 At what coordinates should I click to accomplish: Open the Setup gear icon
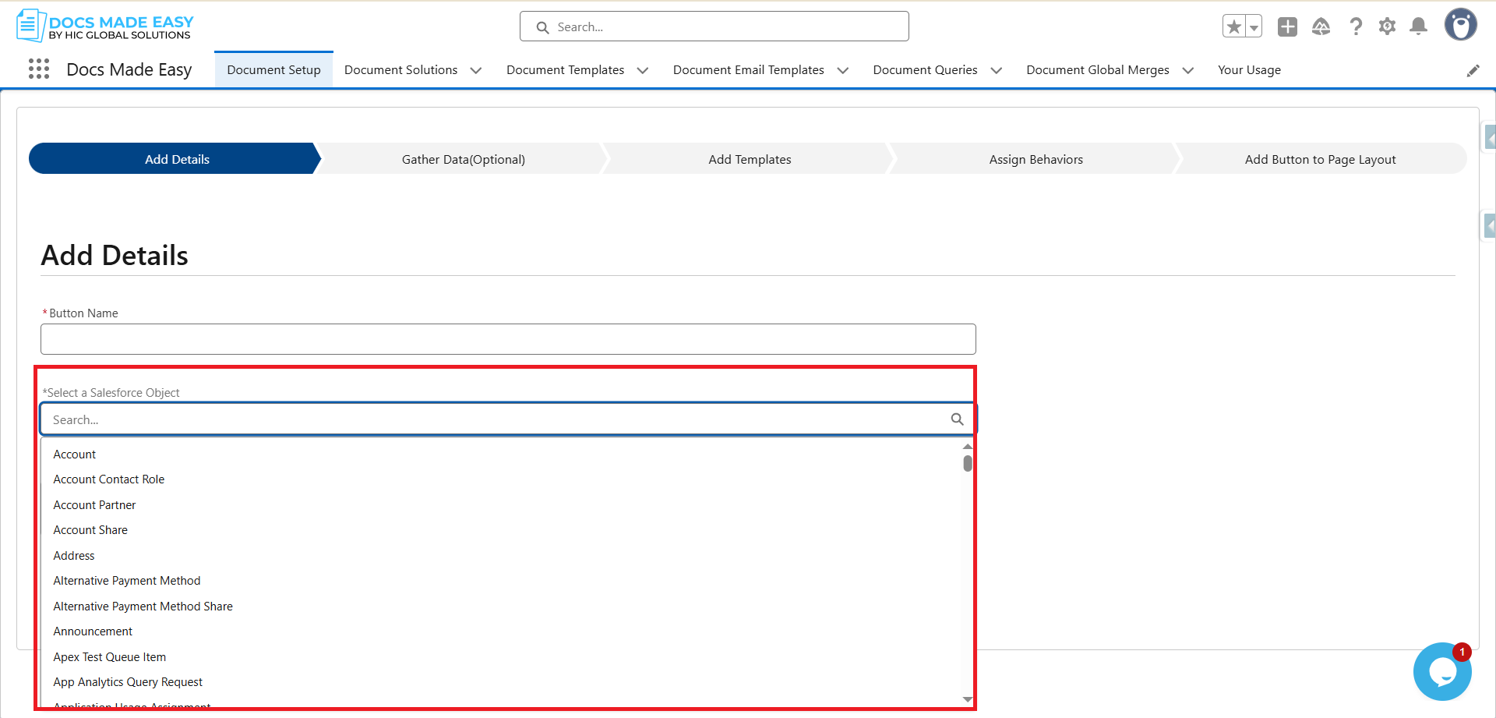tap(1388, 27)
